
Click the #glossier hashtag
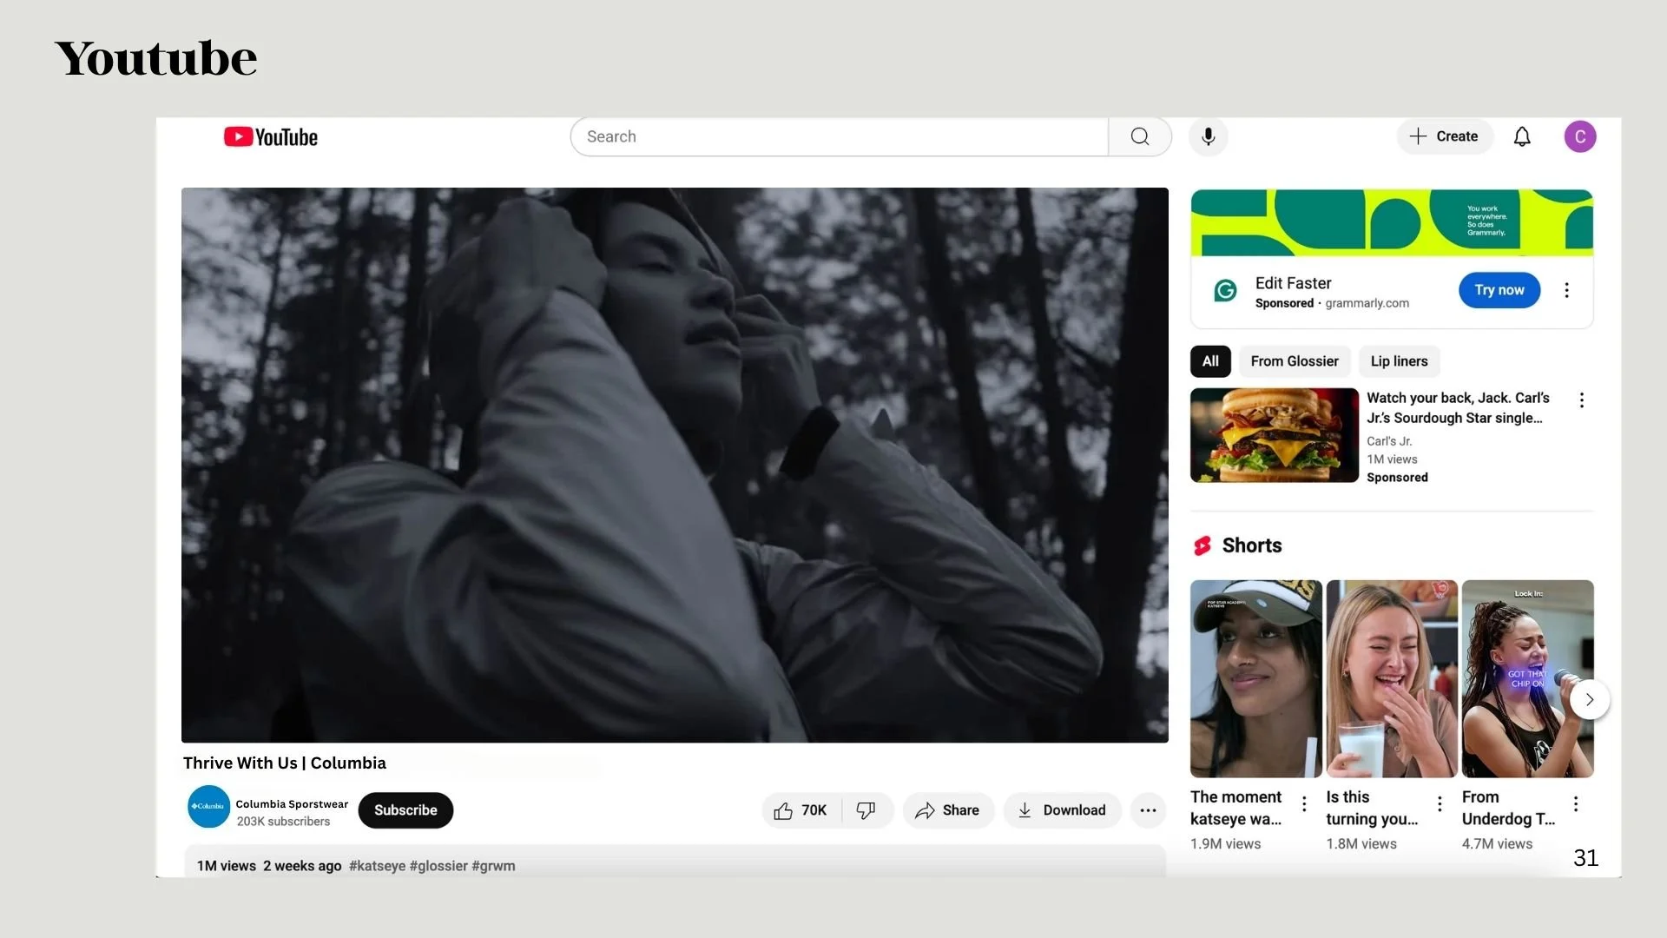(x=438, y=866)
